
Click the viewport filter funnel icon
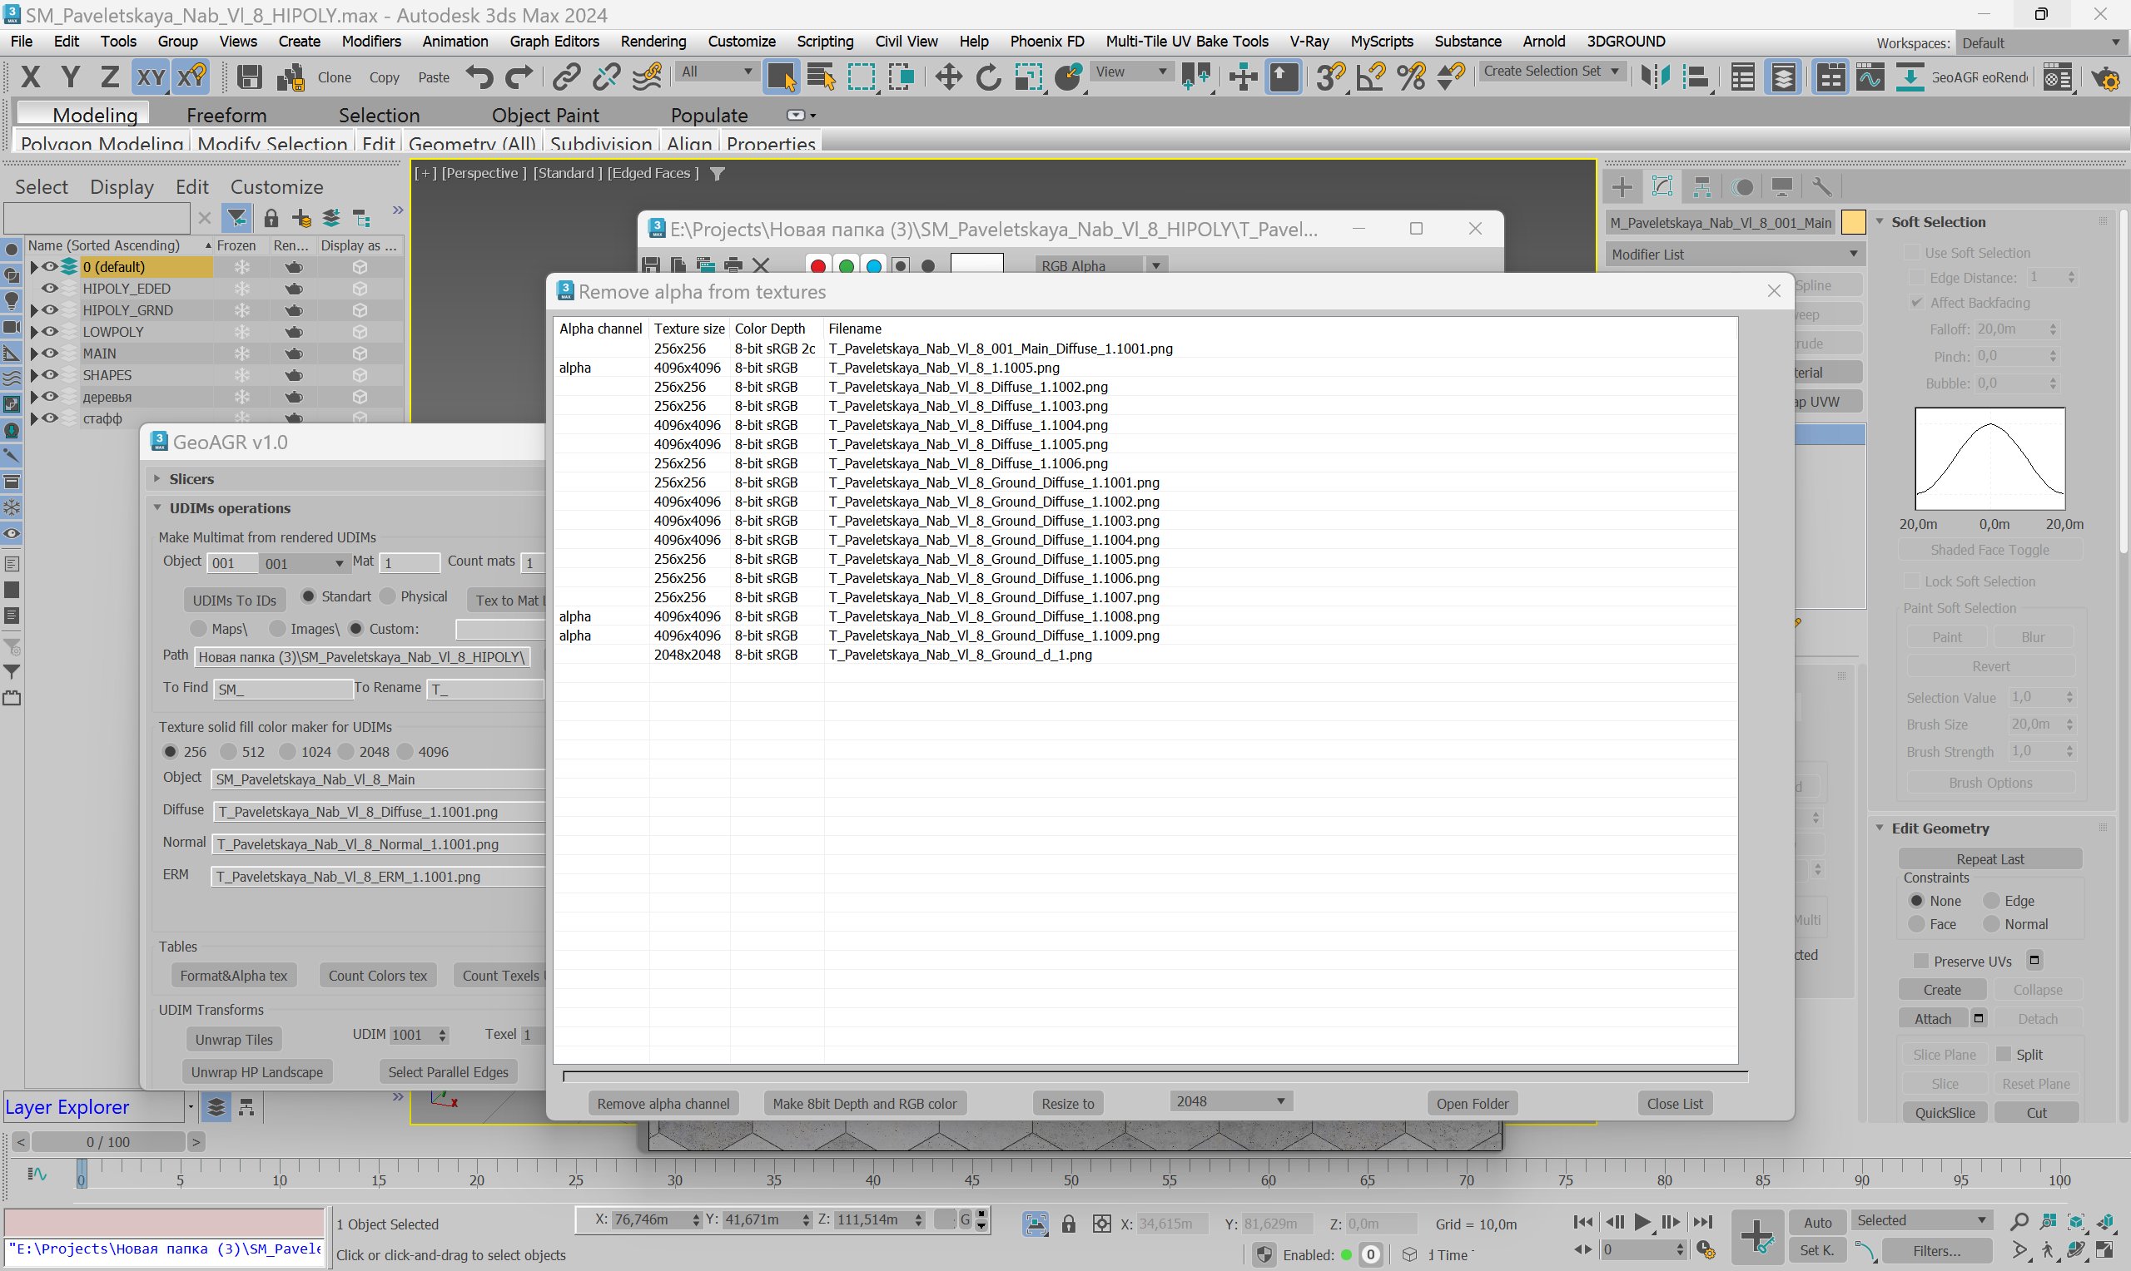(718, 174)
